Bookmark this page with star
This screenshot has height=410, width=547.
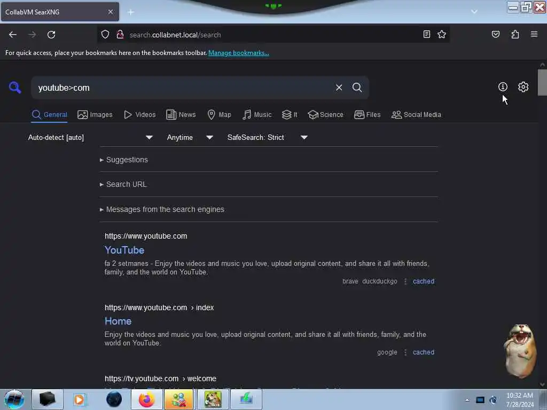[442, 34]
